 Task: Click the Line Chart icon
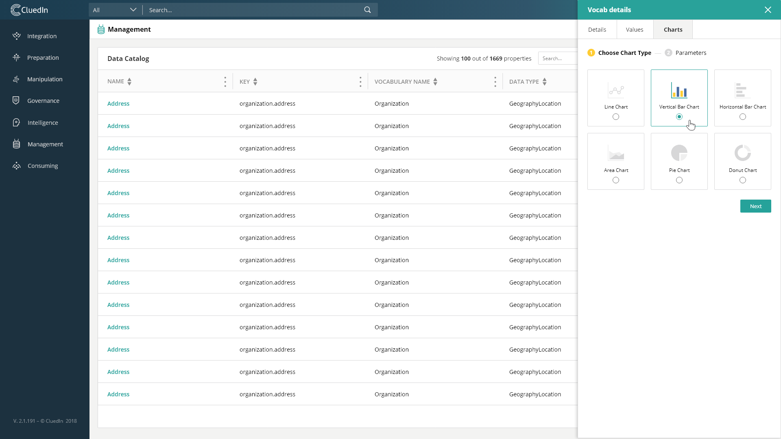point(616,90)
